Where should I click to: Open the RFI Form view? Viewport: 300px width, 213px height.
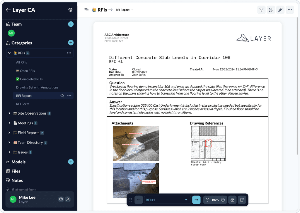pyautogui.click(x=23, y=104)
